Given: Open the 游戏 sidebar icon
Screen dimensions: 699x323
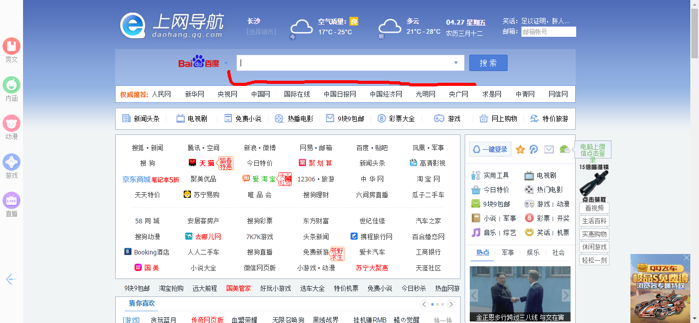Looking at the screenshot, I should coord(11,163).
